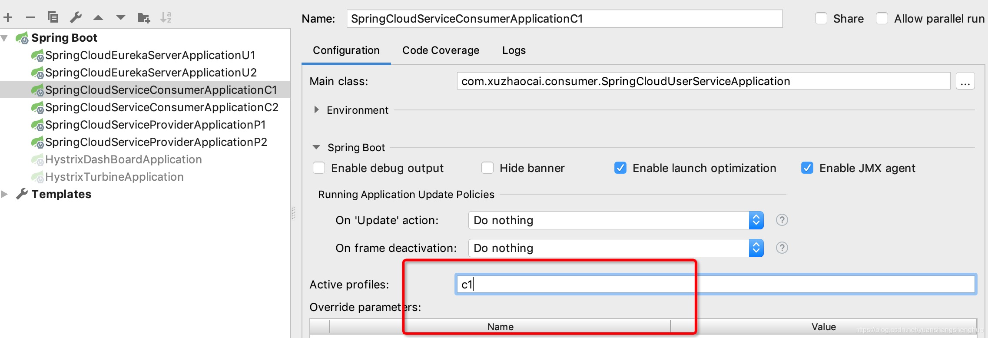Add a new run configuration with plus icon
The image size is (988, 338).
(x=8, y=17)
